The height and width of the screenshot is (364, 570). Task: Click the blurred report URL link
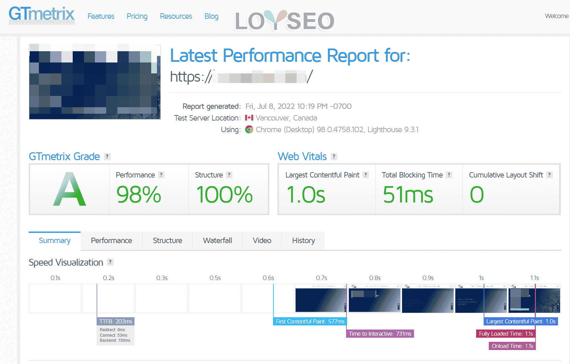241,76
